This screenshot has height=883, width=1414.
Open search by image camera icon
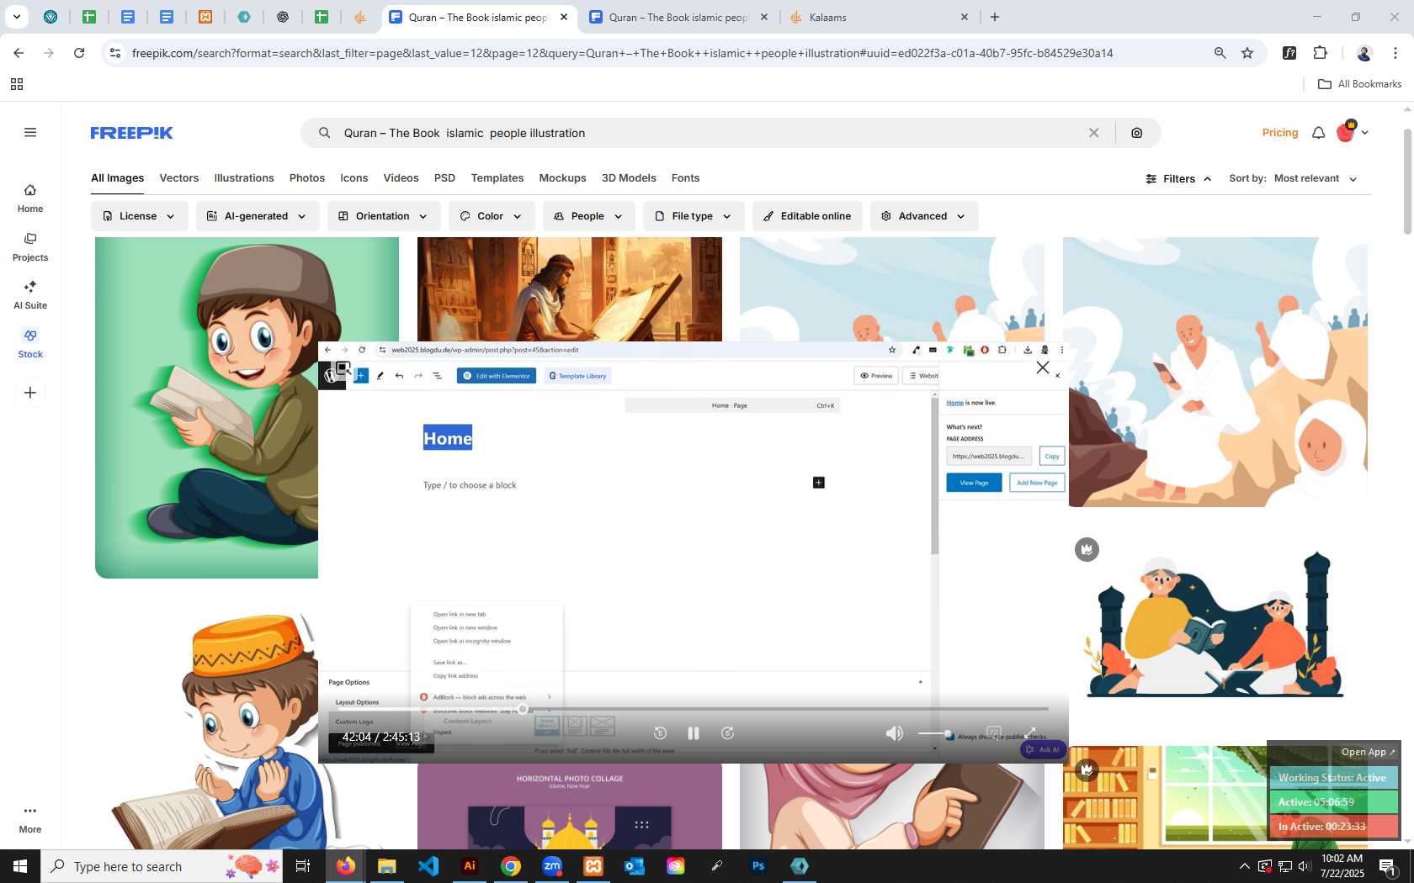tap(1137, 133)
